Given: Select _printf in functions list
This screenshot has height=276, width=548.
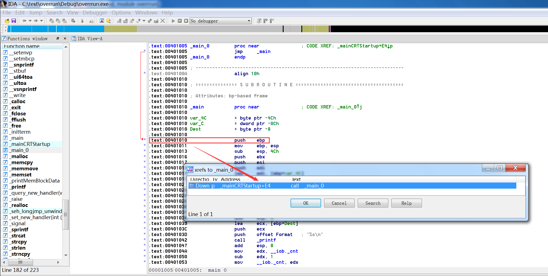Looking at the screenshot, I should click(32, 187).
